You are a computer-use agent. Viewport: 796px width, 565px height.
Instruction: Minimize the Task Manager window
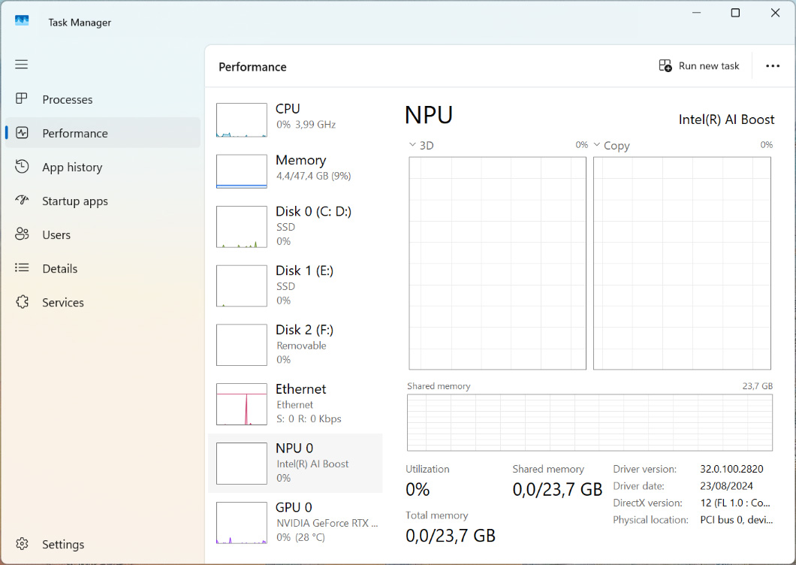point(697,13)
